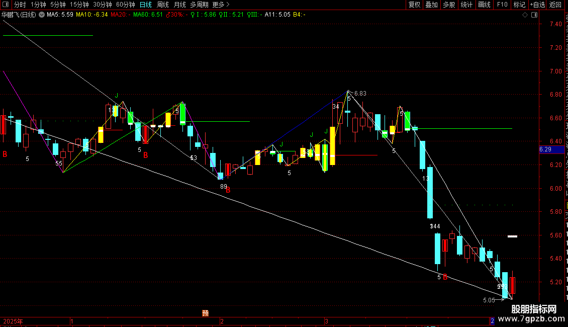Toggle the right info panel icon
This screenshot has height=327, width=568.
[534, 15]
